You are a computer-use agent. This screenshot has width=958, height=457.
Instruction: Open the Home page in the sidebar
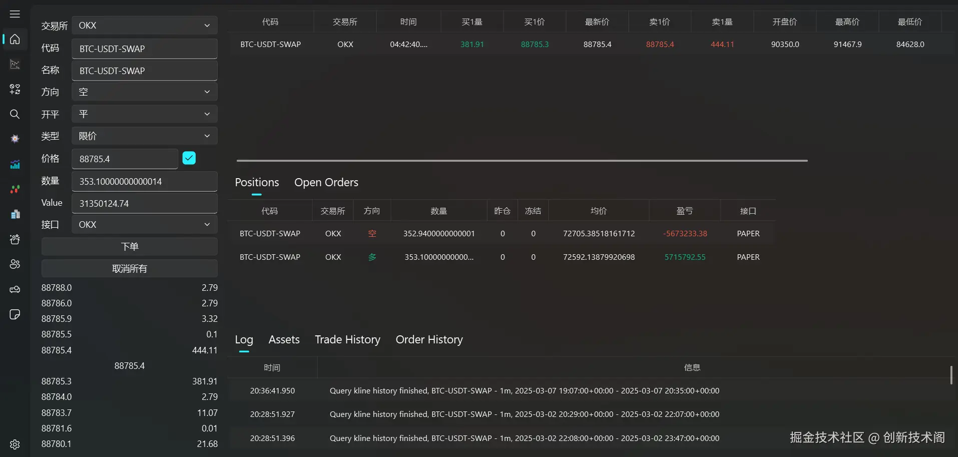pyautogui.click(x=15, y=39)
